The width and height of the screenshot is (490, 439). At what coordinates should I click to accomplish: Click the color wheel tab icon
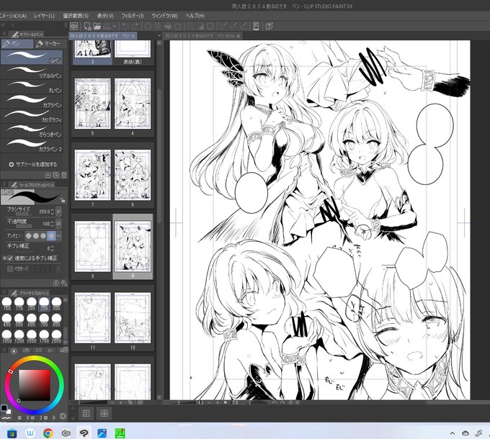[x=14, y=350]
